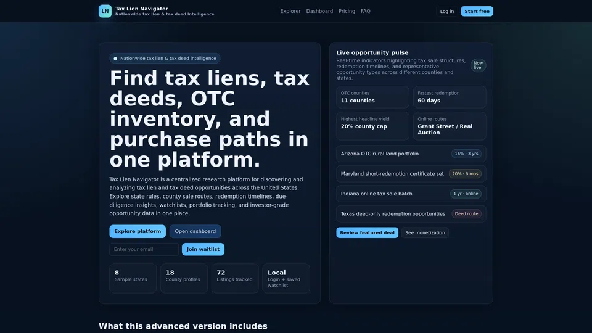Screen dimensions: 592x333
Task: Click the Tax Lien Navigator brand title
Action: (142, 9)
